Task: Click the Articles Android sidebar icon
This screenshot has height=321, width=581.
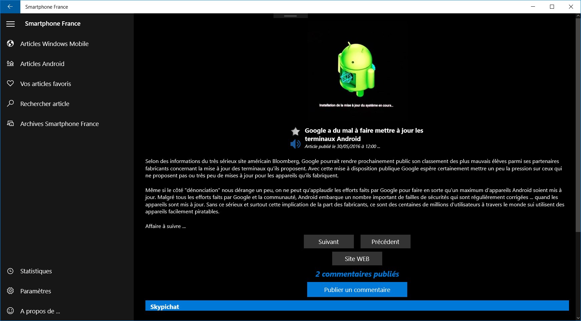Action: coord(11,64)
